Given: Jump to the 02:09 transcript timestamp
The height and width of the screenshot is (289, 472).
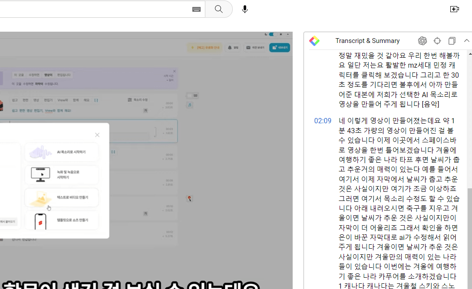Looking at the screenshot, I should coord(322,121).
